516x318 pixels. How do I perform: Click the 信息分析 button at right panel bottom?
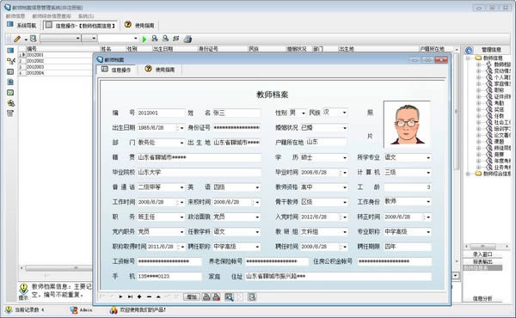point(482,298)
